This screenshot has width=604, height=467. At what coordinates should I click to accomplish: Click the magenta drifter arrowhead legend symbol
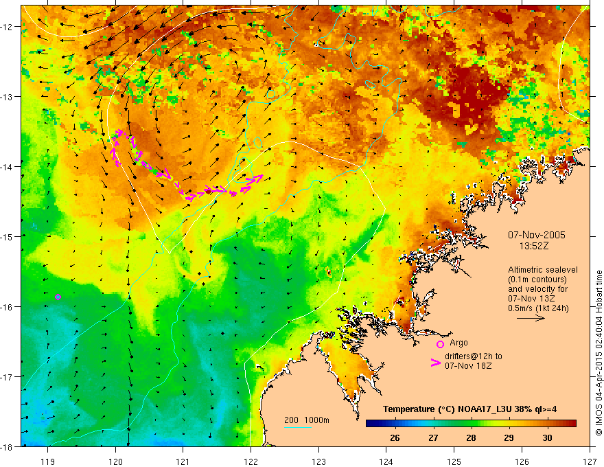point(436,363)
